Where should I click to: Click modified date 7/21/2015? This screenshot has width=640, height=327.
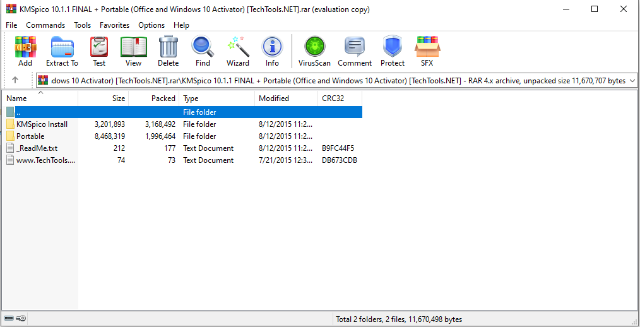pos(285,160)
